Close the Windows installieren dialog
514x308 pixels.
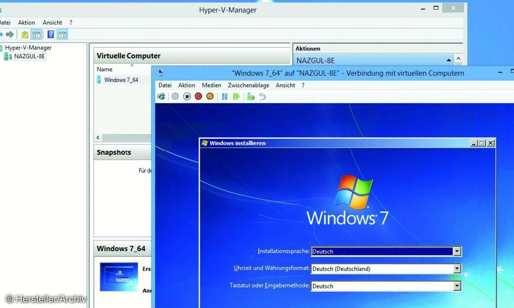(x=490, y=143)
